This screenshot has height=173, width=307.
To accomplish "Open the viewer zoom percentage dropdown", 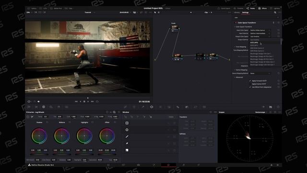I will coord(30,12).
